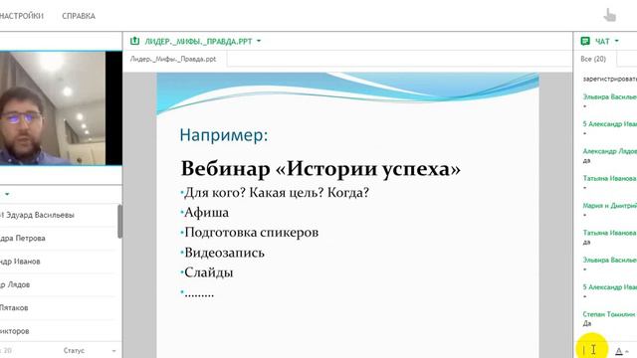Click the slide bullet Слайды
The image size is (637, 358).
click(x=208, y=272)
